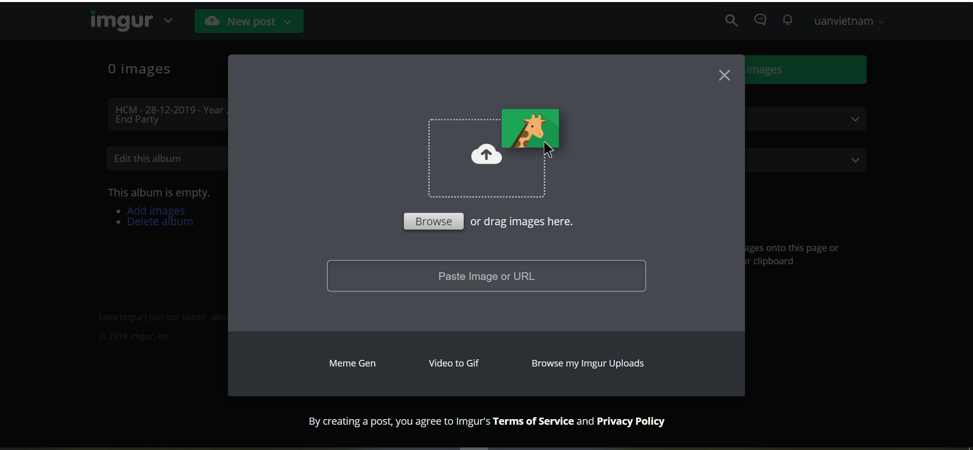Expand the Imgur logo dropdown chevron
This screenshot has width=973, height=450.
pos(168,21)
